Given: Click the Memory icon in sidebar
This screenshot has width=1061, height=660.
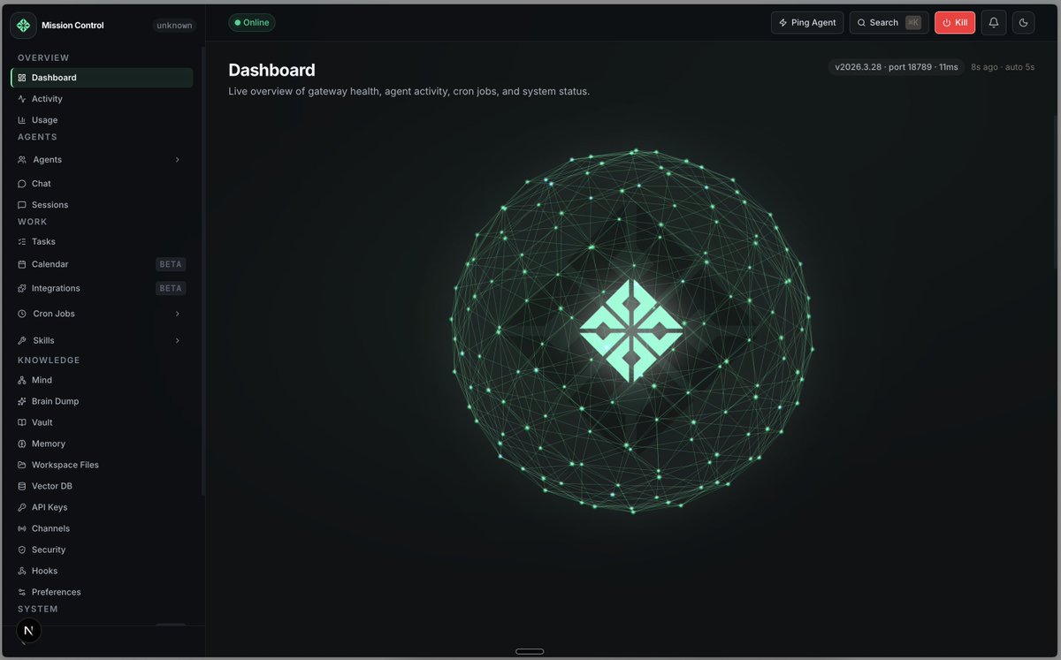Looking at the screenshot, I should pyautogui.click(x=22, y=444).
